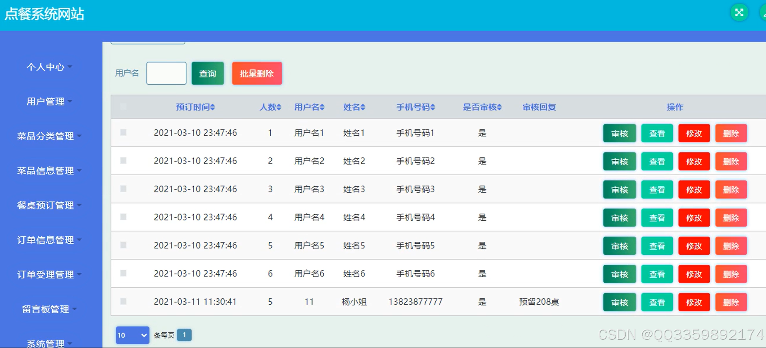Check the row checkbox for 用户名6
This screenshot has height=348, width=766.
coord(123,273)
